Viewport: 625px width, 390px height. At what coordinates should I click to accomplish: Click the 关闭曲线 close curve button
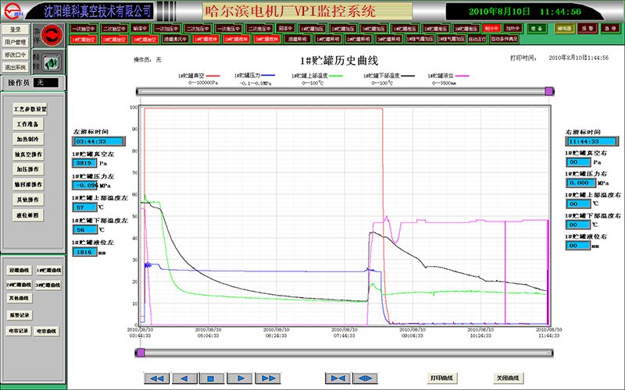click(x=508, y=378)
